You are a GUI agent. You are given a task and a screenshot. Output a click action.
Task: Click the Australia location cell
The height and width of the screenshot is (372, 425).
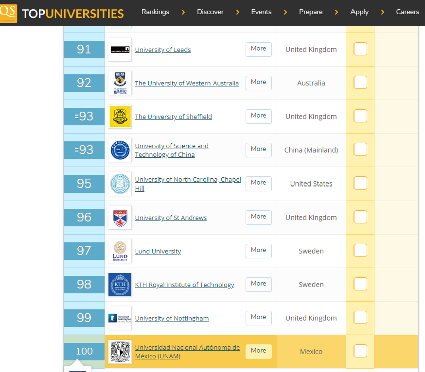coord(311,83)
